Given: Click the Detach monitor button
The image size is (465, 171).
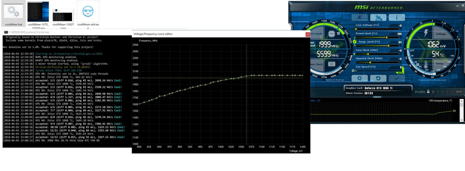Looking at the screenshot, I should coord(377,97).
